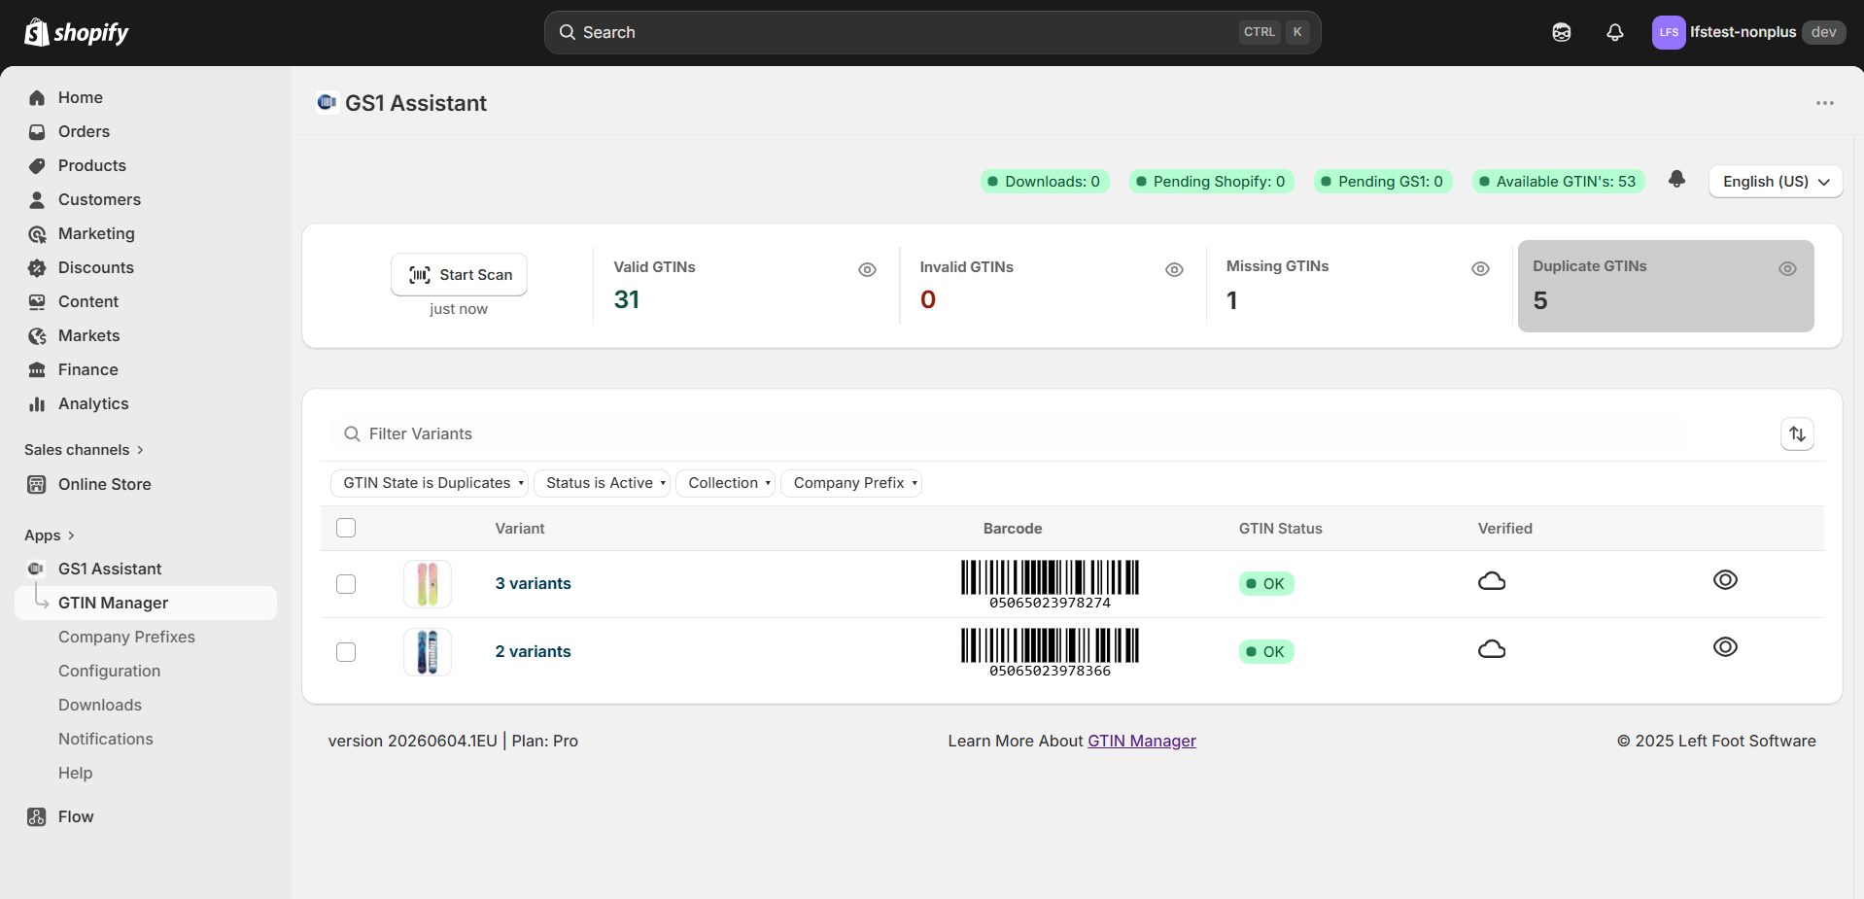Click the Downloads: 0 badge
This screenshot has height=899, width=1864.
(x=1045, y=182)
